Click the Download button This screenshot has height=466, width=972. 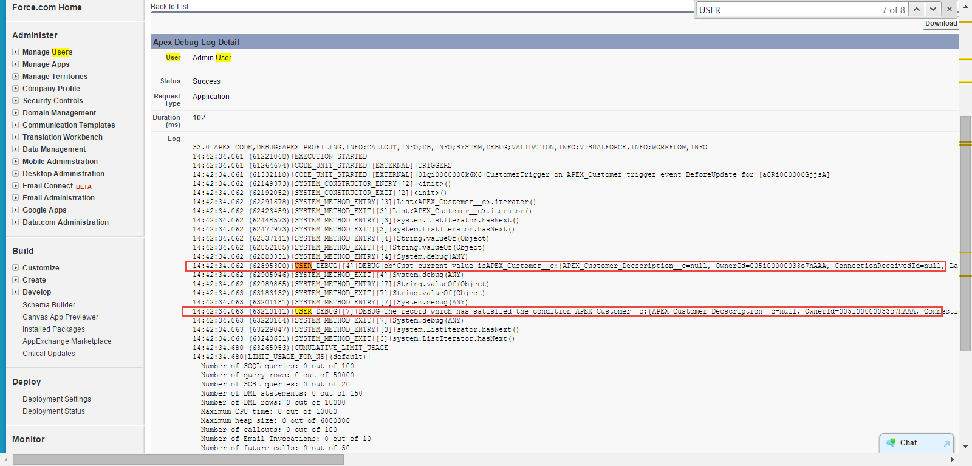(941, 23)
